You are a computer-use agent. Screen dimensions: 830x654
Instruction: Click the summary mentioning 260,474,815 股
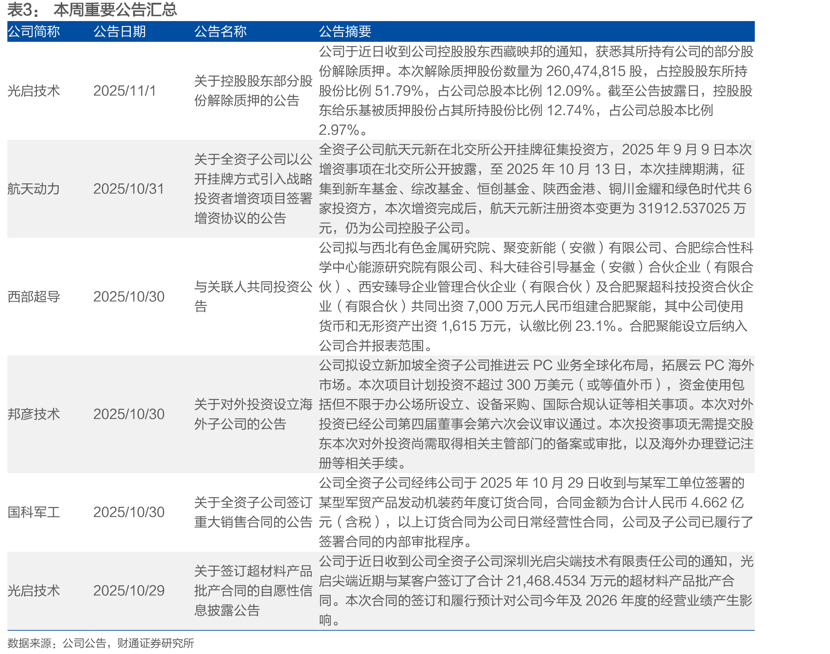pyautogui.click(x=536, y=91)
